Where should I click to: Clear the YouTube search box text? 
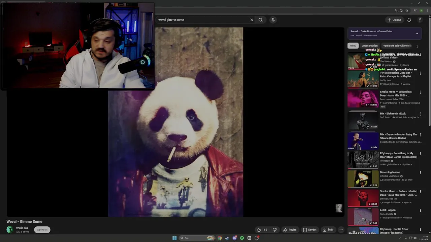(x=252, y=20)
